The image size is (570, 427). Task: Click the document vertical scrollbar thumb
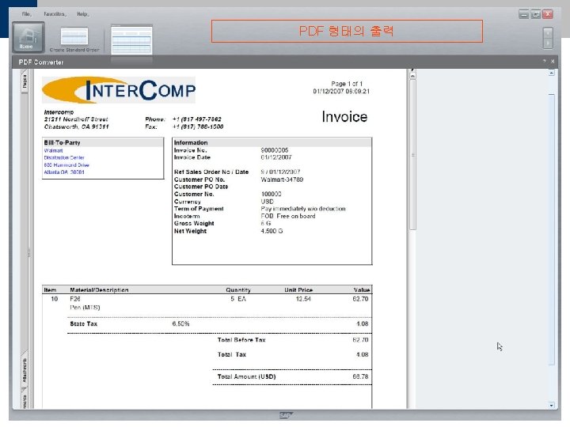412,155
